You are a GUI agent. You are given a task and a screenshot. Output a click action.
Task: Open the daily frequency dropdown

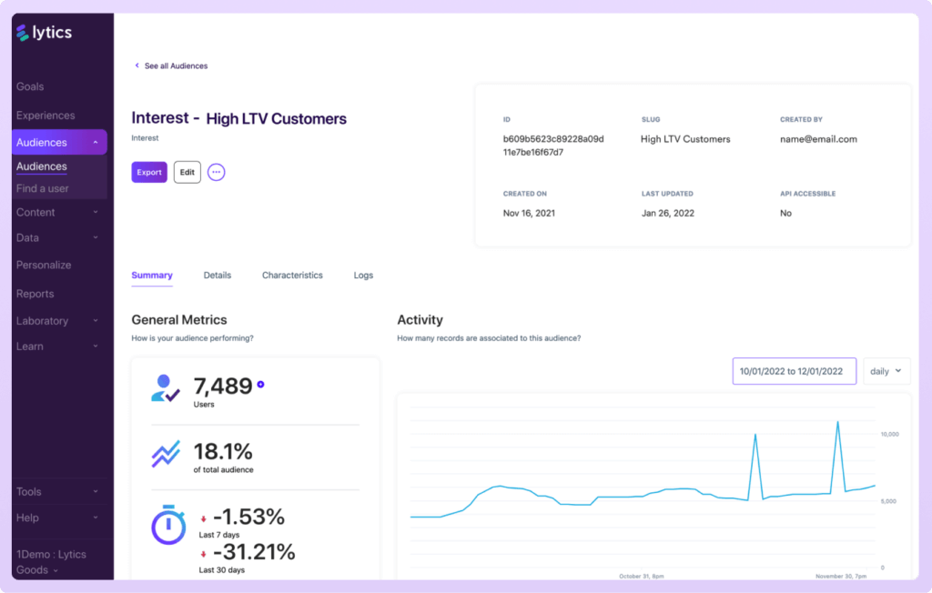click(x=886, y=371)
